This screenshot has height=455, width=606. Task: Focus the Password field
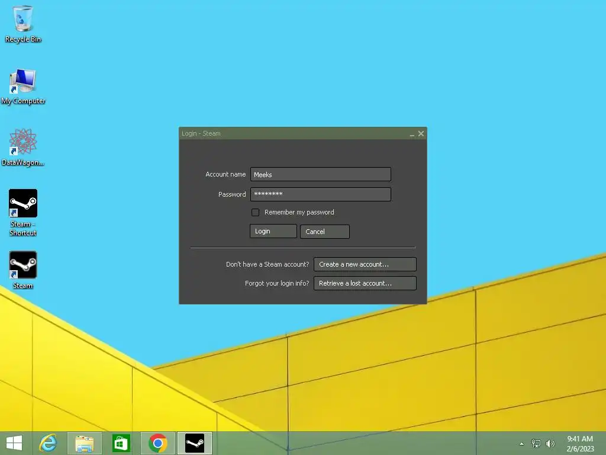(x=320, y=194)
